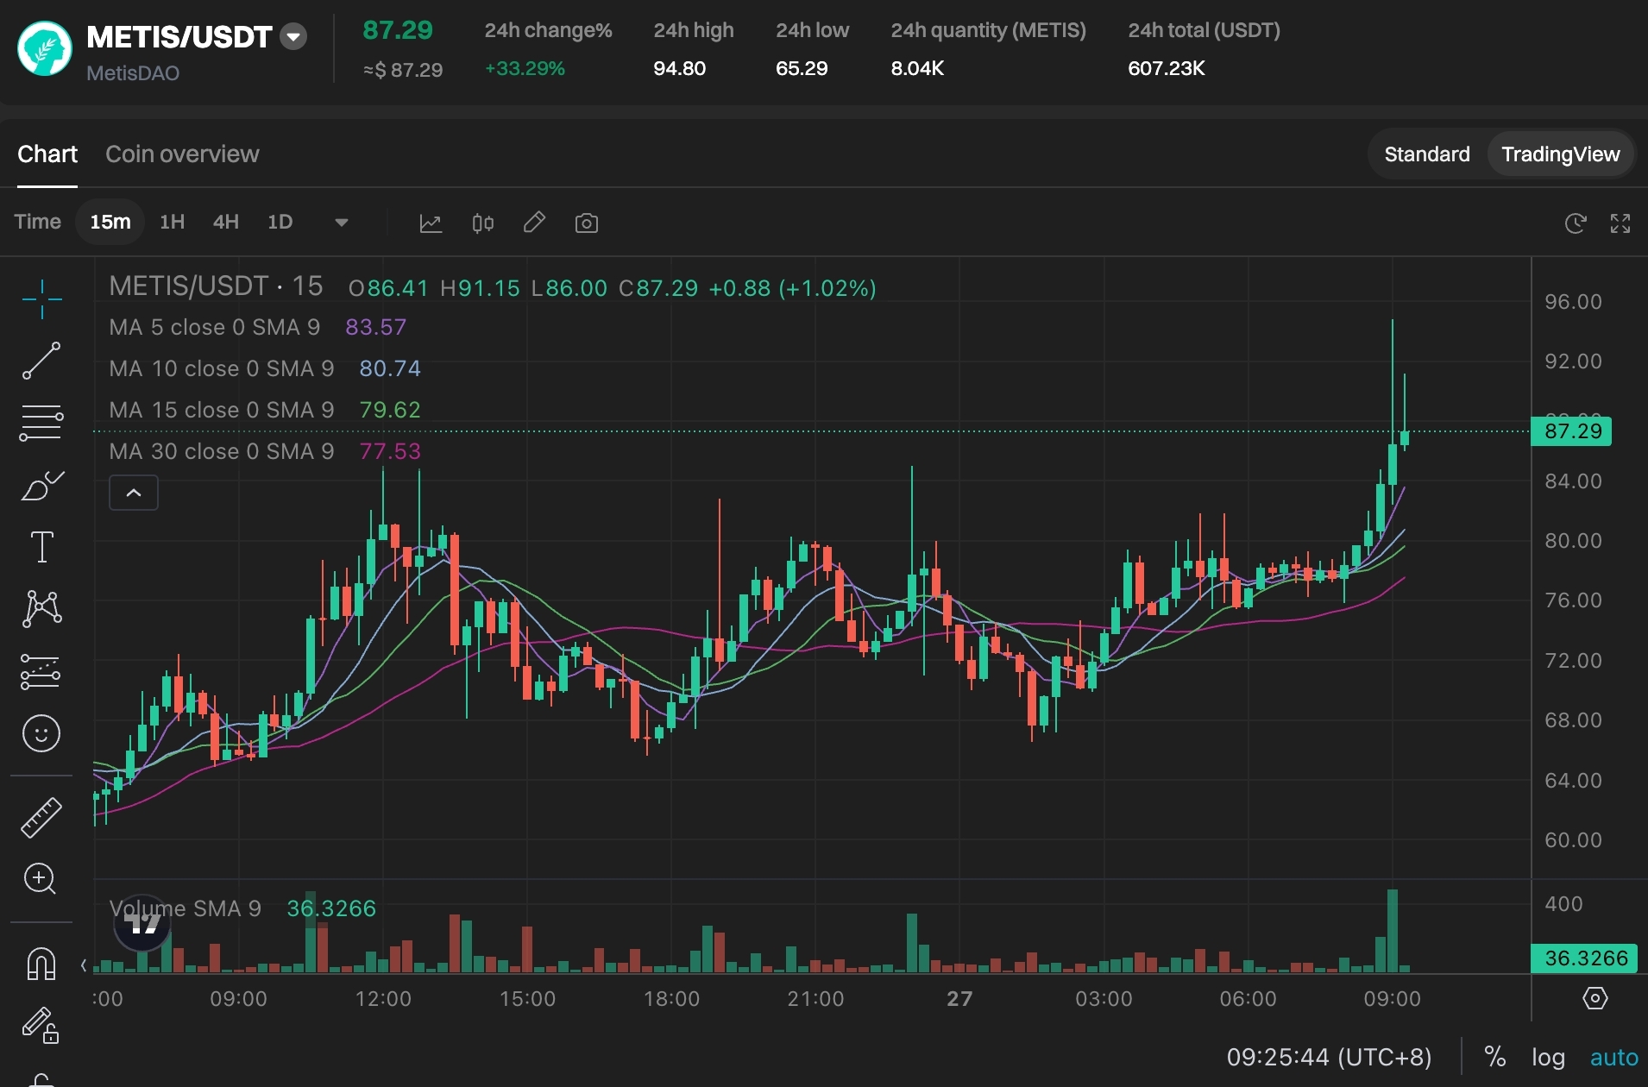The image size is (1648, 1087).
Task: Click the +33.29% change value
Action: coord(525,68)
